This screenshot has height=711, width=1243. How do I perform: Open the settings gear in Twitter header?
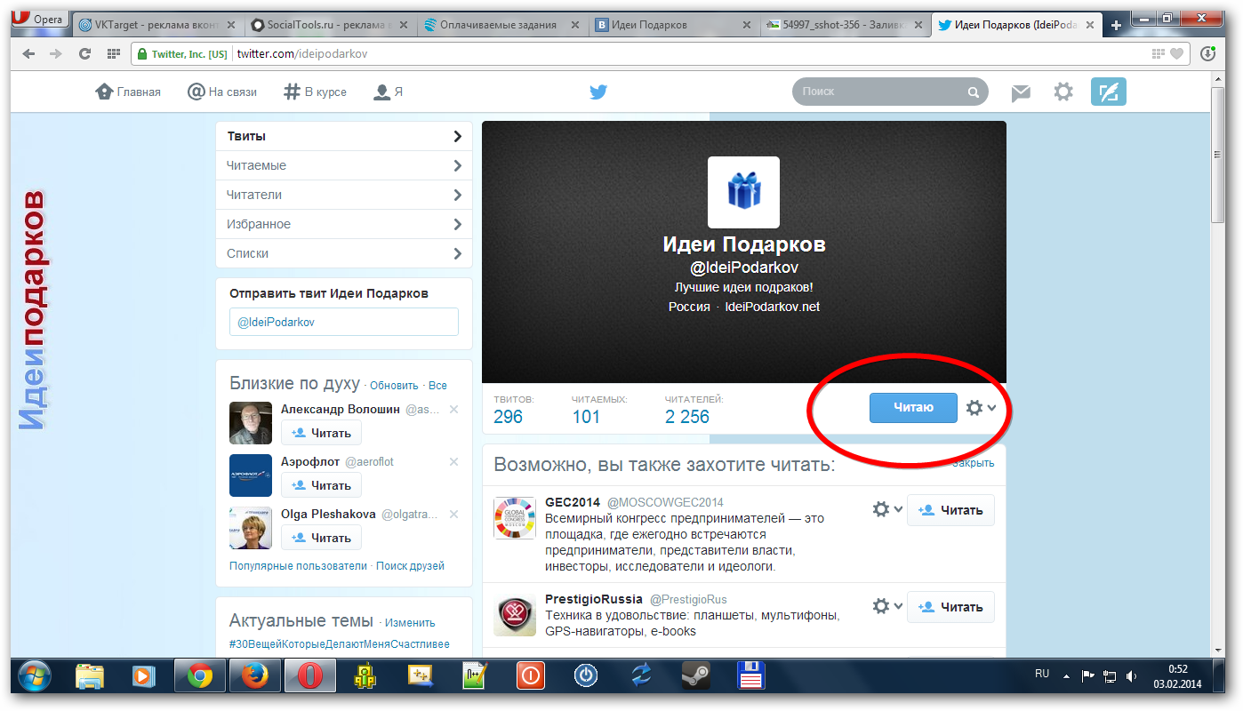[1063, 92]
